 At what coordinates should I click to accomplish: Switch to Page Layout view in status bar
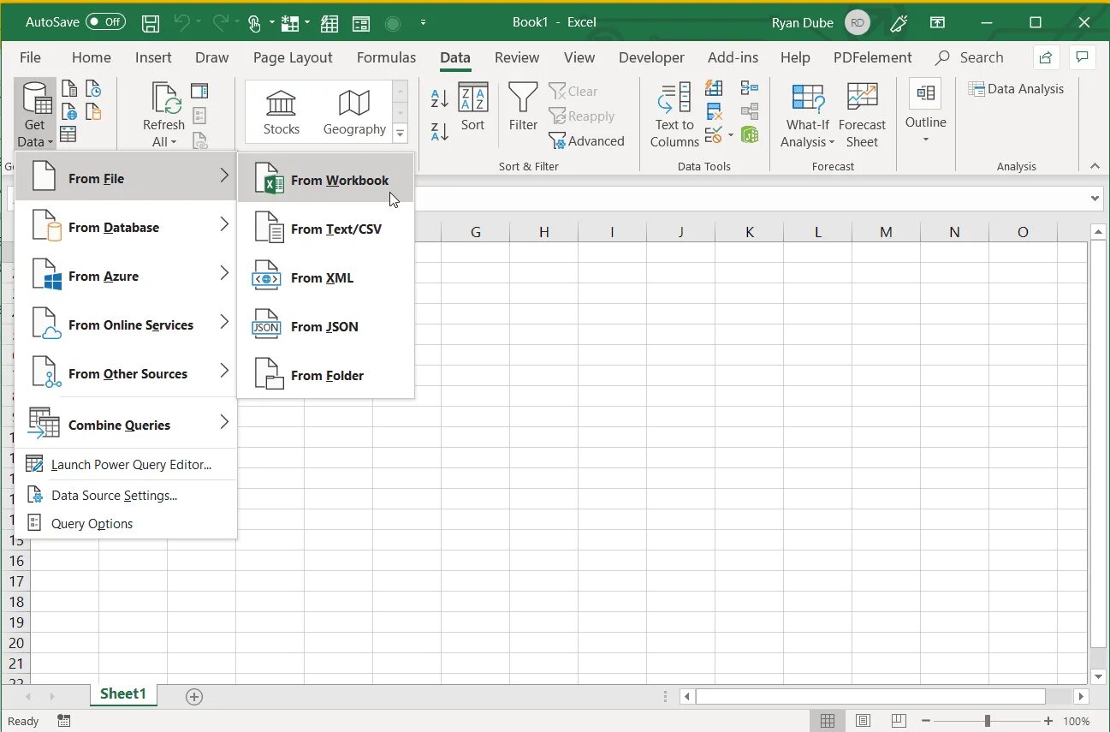(x=864, y=721)
